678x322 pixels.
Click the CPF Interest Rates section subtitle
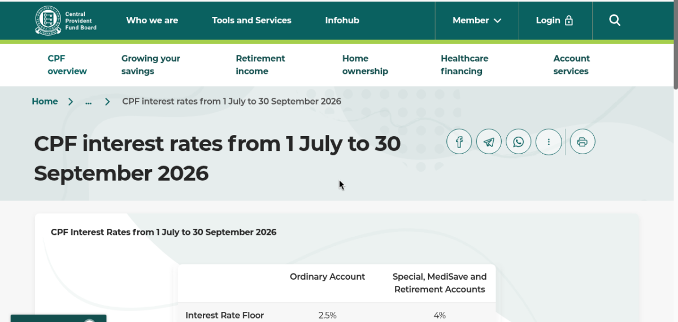[x=163, y=232]
